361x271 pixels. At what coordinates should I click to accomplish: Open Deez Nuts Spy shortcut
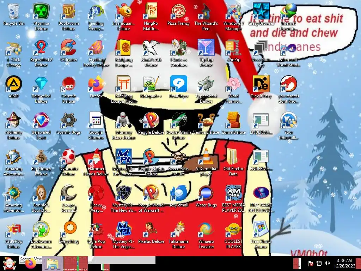pos(261,53)
